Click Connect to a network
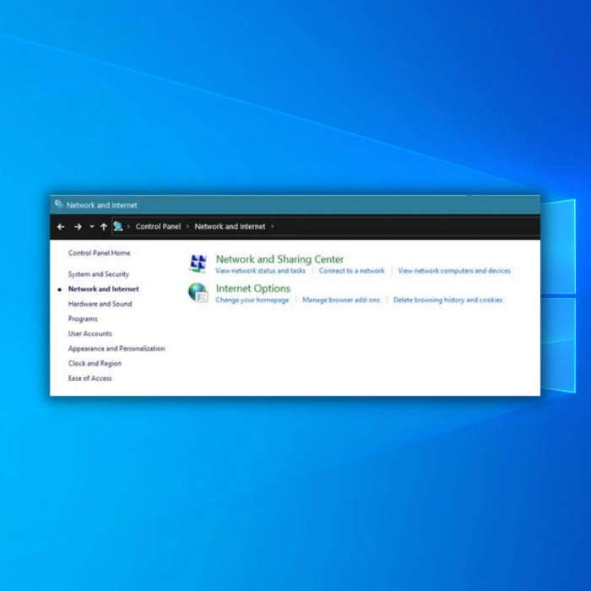The width and height of the screenshot is (591, 591). (x=352, y=271)
